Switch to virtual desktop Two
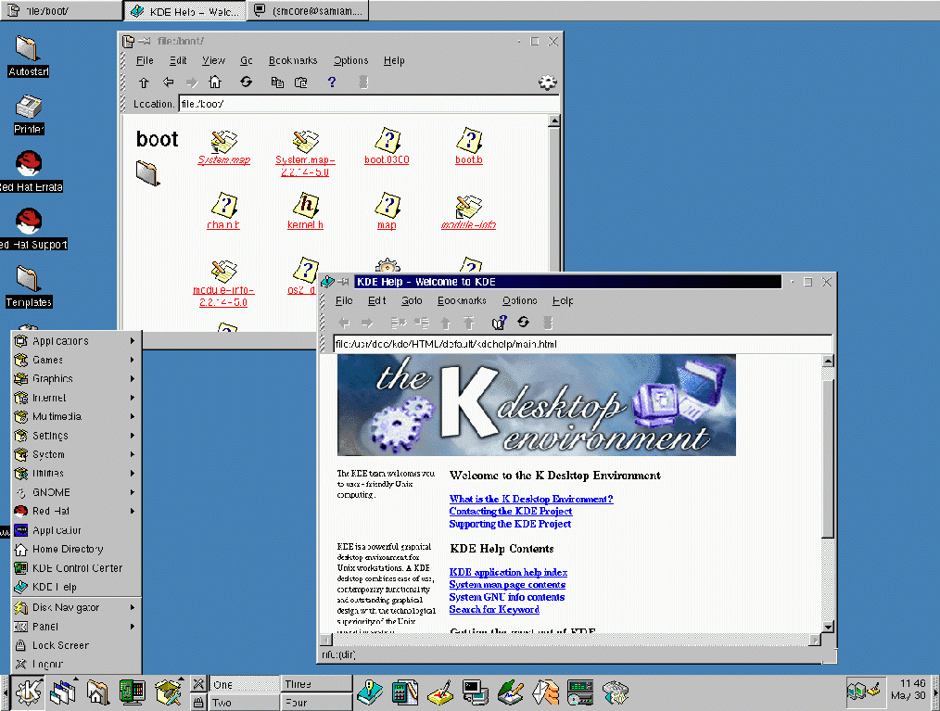This screenshot has height=711, width=940. [x=245, y=703]
